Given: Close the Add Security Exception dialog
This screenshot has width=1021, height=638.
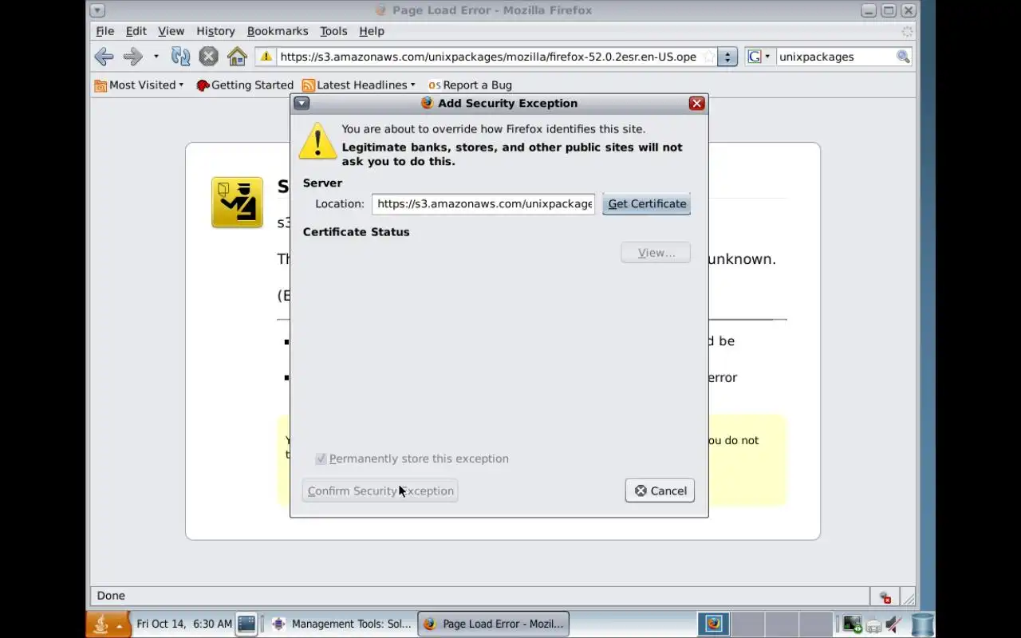Looking at the screenshot, I should tap(696, 103).
